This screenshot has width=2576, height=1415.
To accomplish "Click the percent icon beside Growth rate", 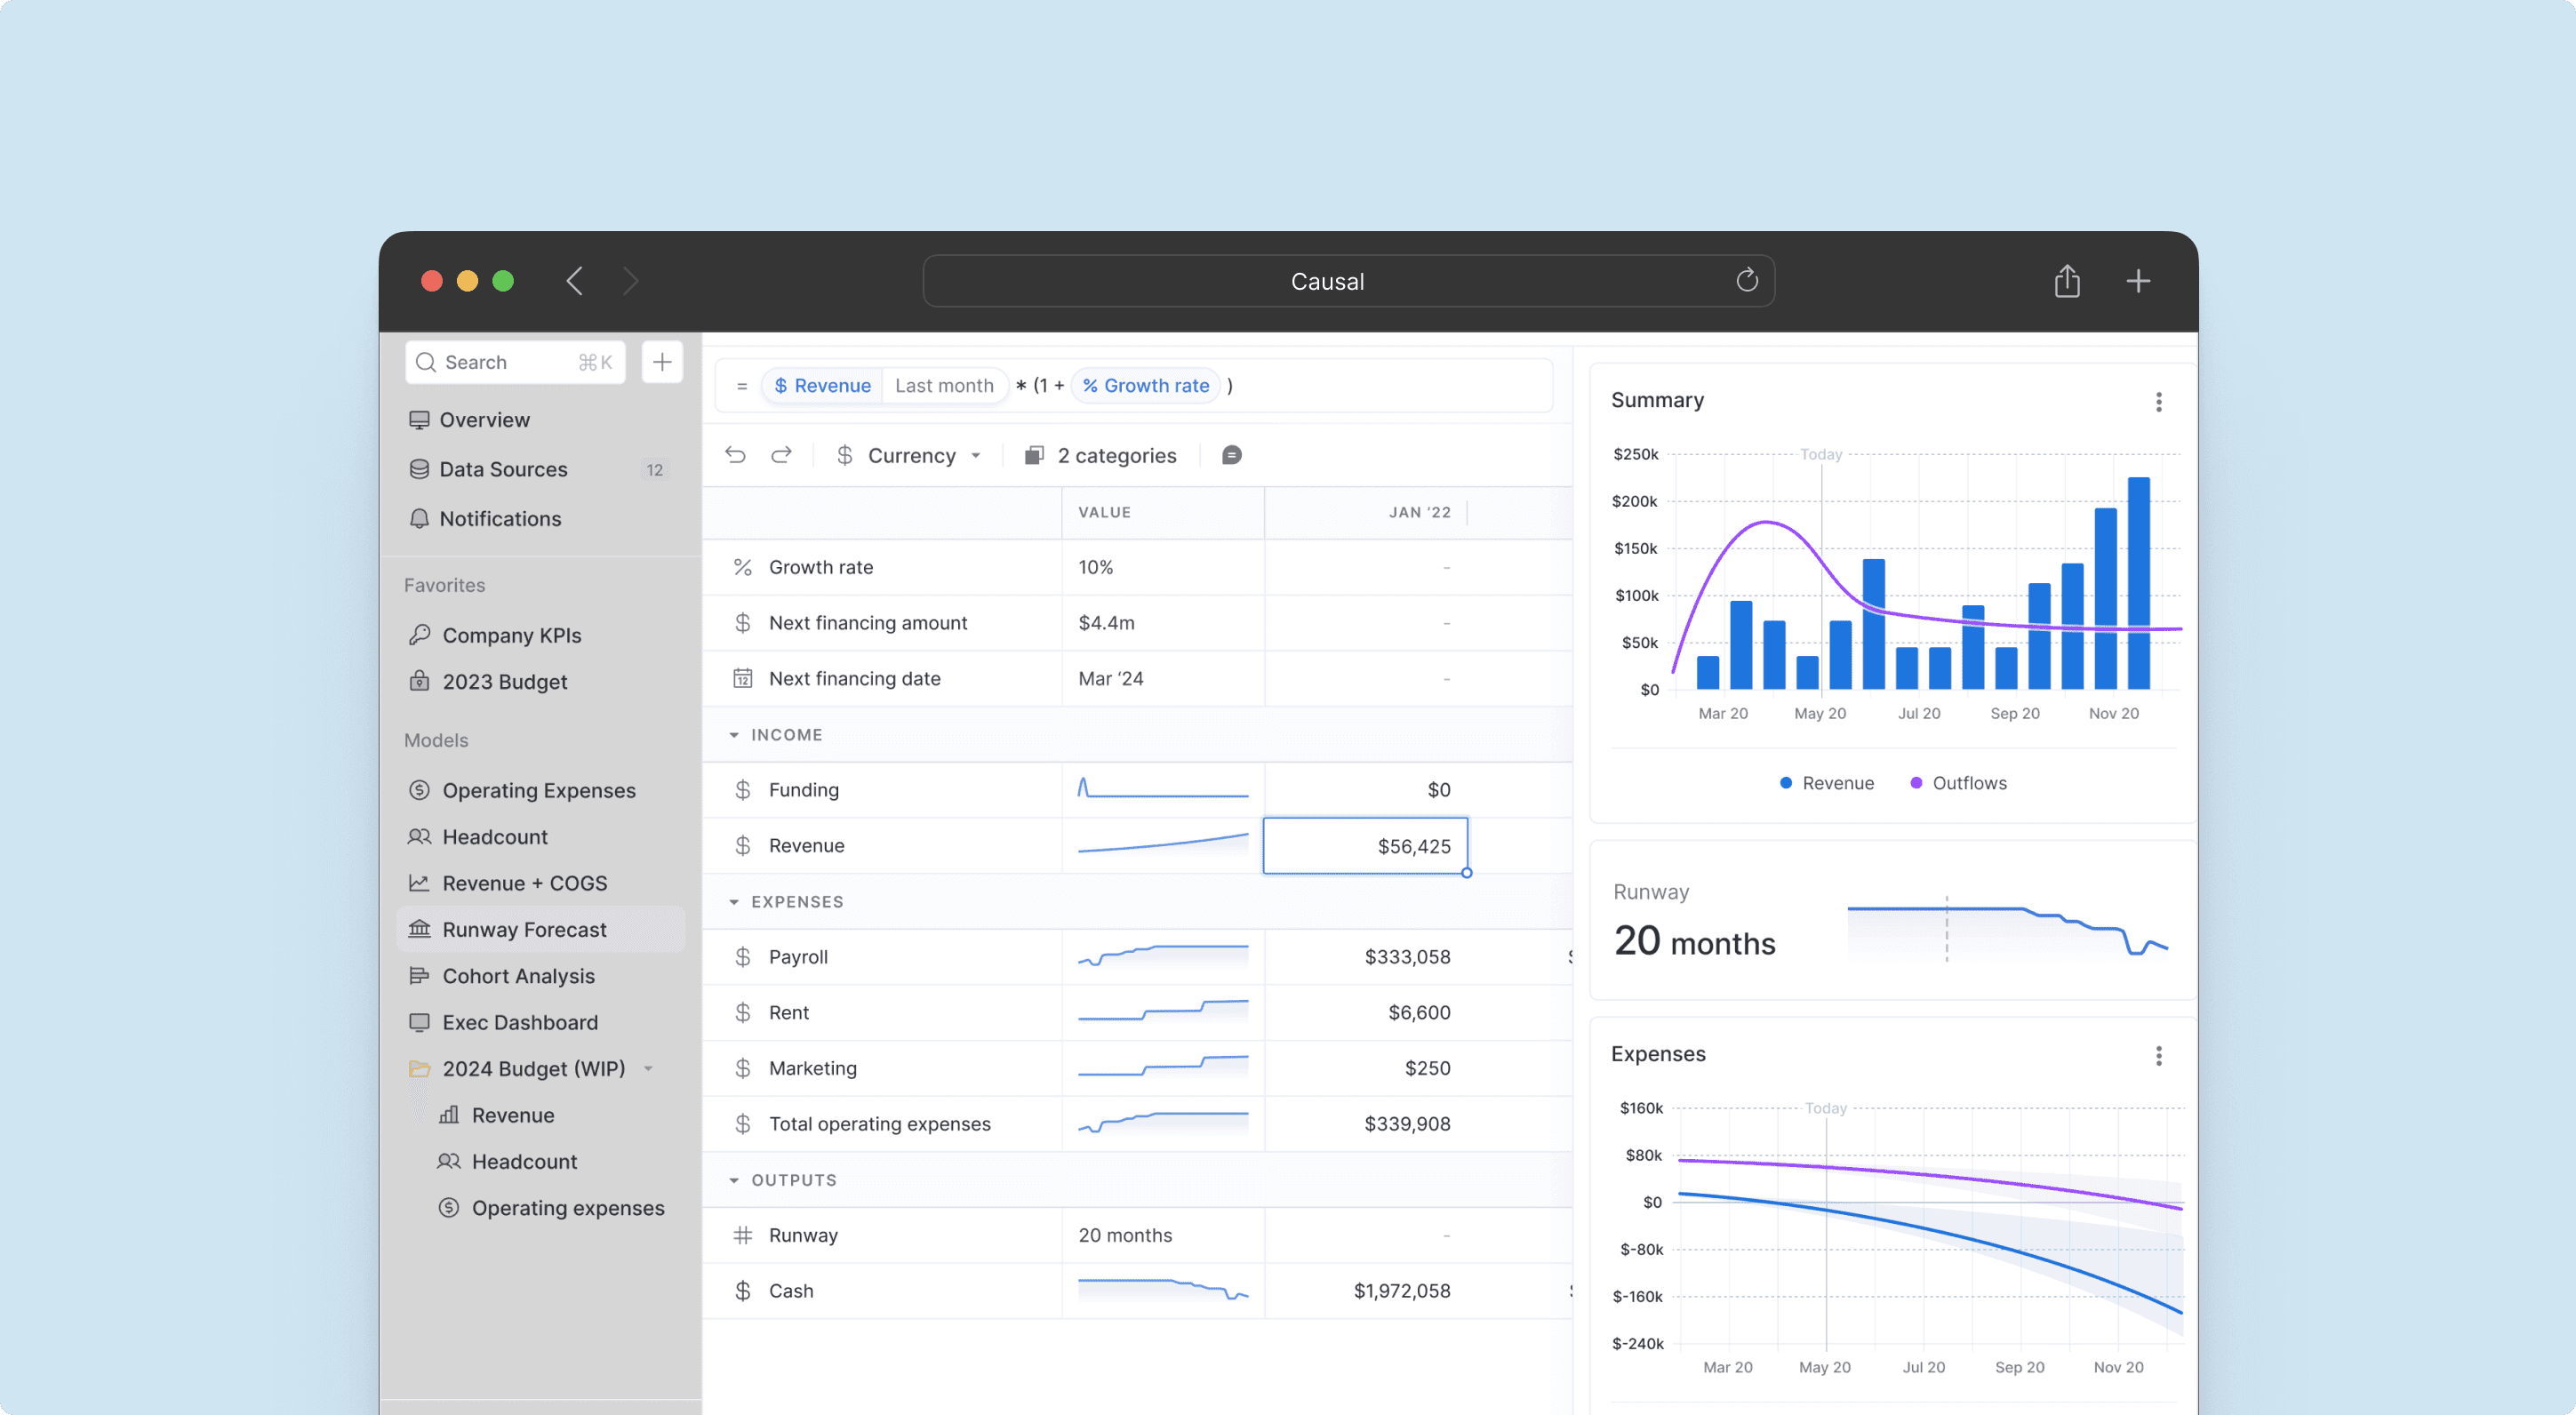I will pos(742,567).
